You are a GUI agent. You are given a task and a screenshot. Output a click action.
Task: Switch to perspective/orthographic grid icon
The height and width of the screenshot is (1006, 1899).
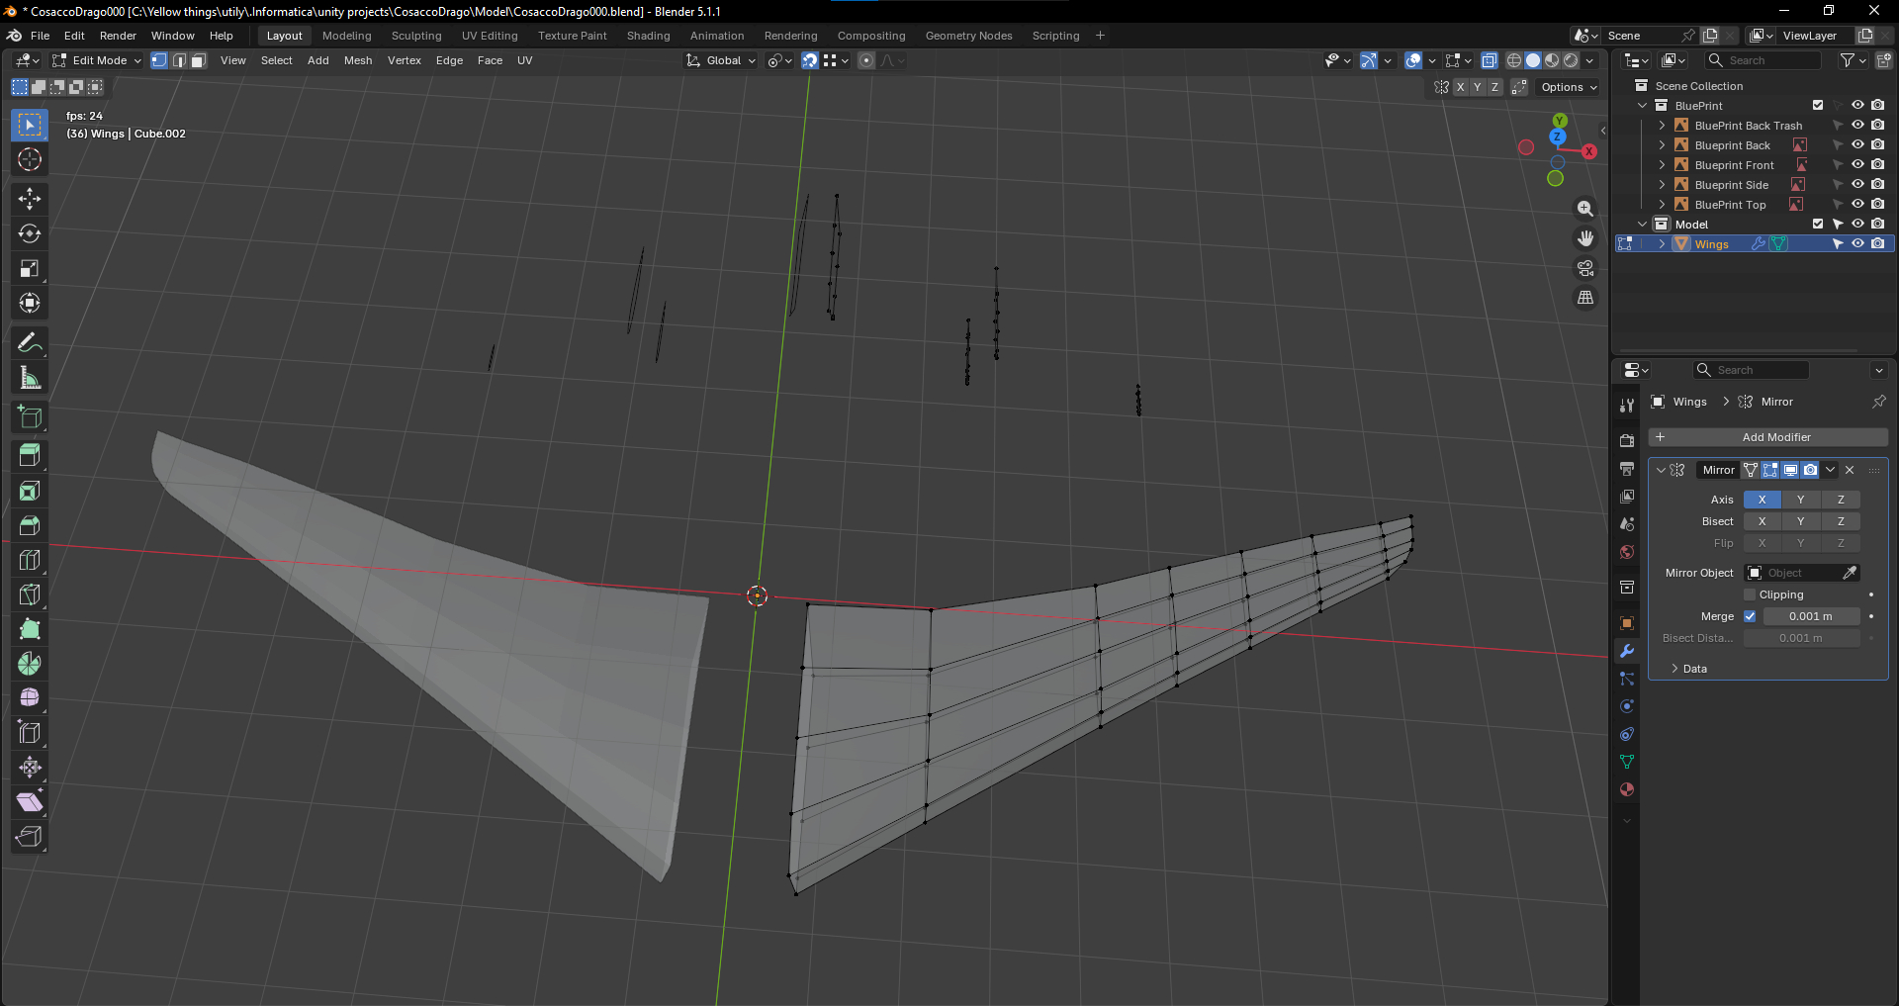click(1585, 298)
